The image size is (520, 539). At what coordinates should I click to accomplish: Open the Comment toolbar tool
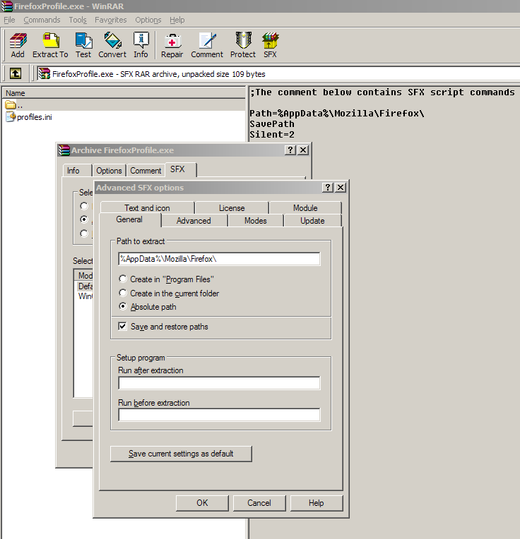pos(207,45)
